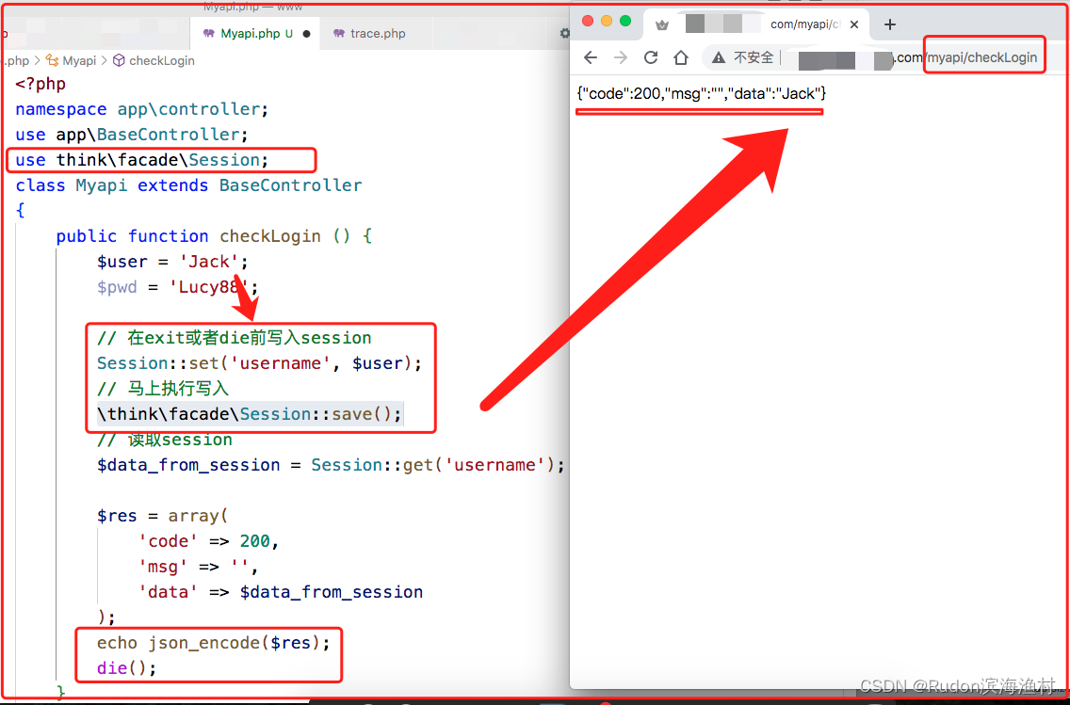This screenshot has height=705, width=1070.
Task: Reload the myapi/checkLogin page
Action: (x=651, y=57)
